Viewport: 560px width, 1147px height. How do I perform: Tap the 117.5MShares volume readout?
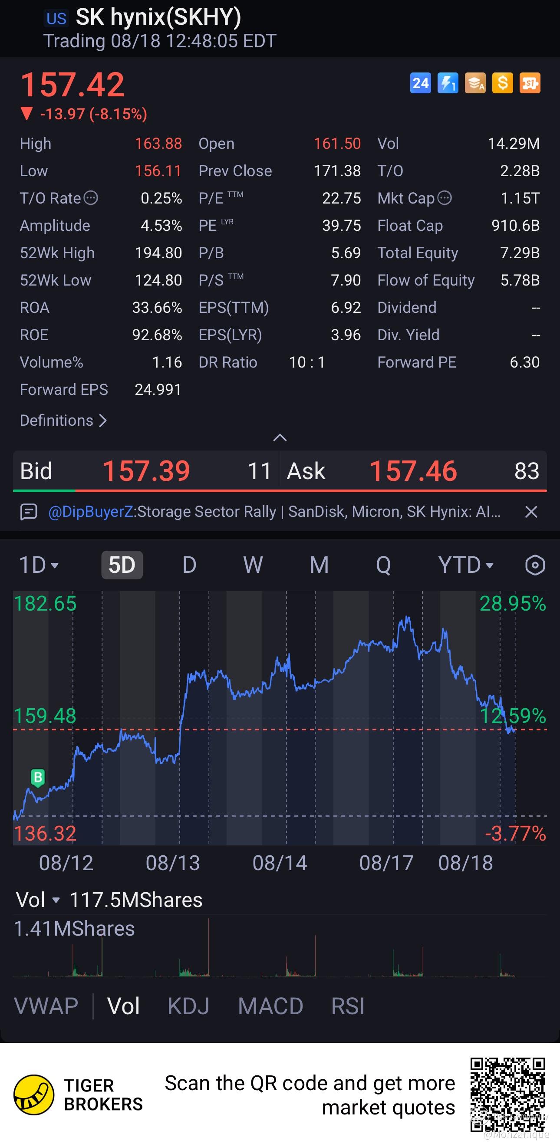click(x=136, y=900)
